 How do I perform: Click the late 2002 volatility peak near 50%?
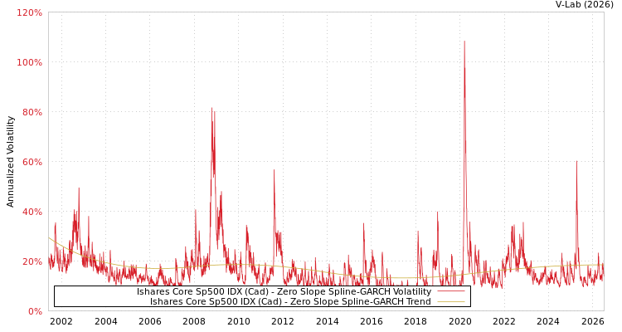79,188
